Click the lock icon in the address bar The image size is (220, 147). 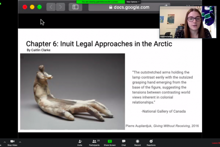click(111, 7)
